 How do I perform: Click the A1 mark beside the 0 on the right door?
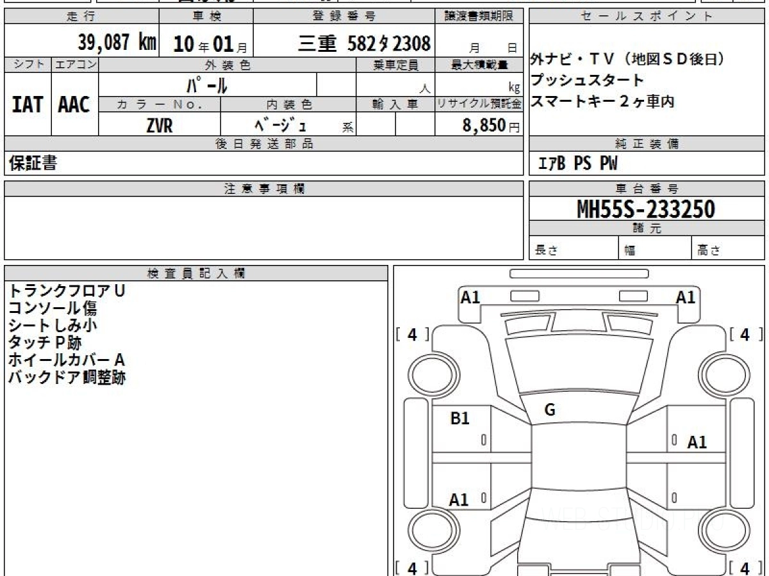pyautogui.click(x=697, y=442)
